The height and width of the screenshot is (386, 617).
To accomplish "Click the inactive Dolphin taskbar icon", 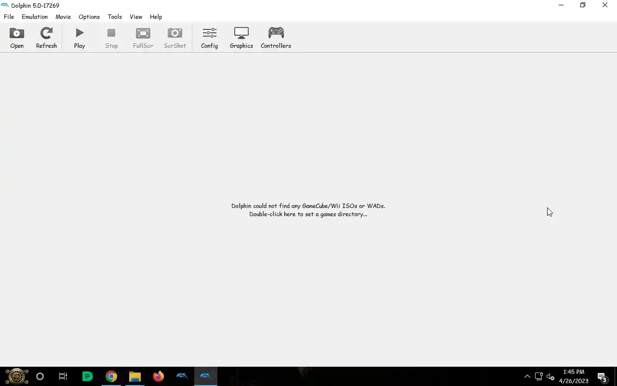I will point(182,376).
